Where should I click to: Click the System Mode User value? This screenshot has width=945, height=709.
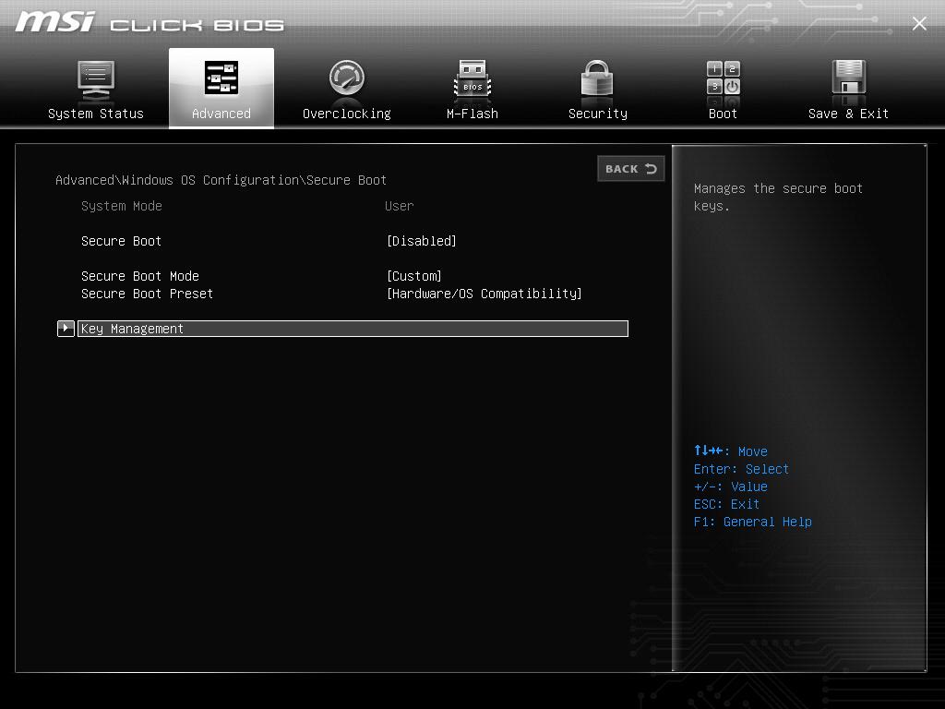click(x=399, y=206)
